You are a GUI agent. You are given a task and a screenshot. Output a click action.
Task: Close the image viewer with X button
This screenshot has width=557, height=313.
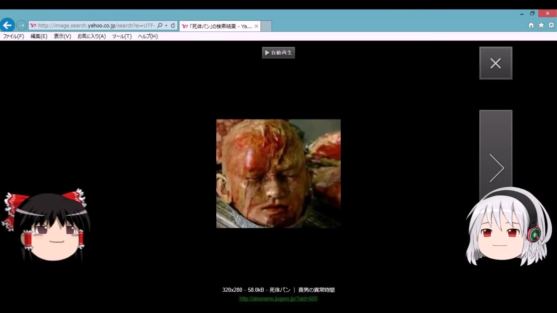pyautogui.click(x=496, y=63)
